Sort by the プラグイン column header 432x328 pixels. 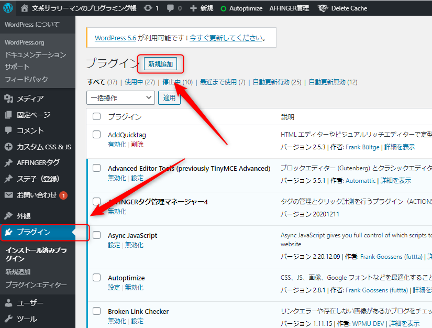click(x=125, y=117)
